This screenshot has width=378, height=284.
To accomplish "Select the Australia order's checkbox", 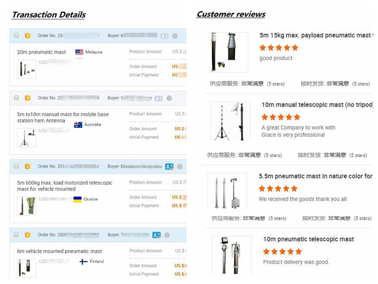I will coord(17,98).
